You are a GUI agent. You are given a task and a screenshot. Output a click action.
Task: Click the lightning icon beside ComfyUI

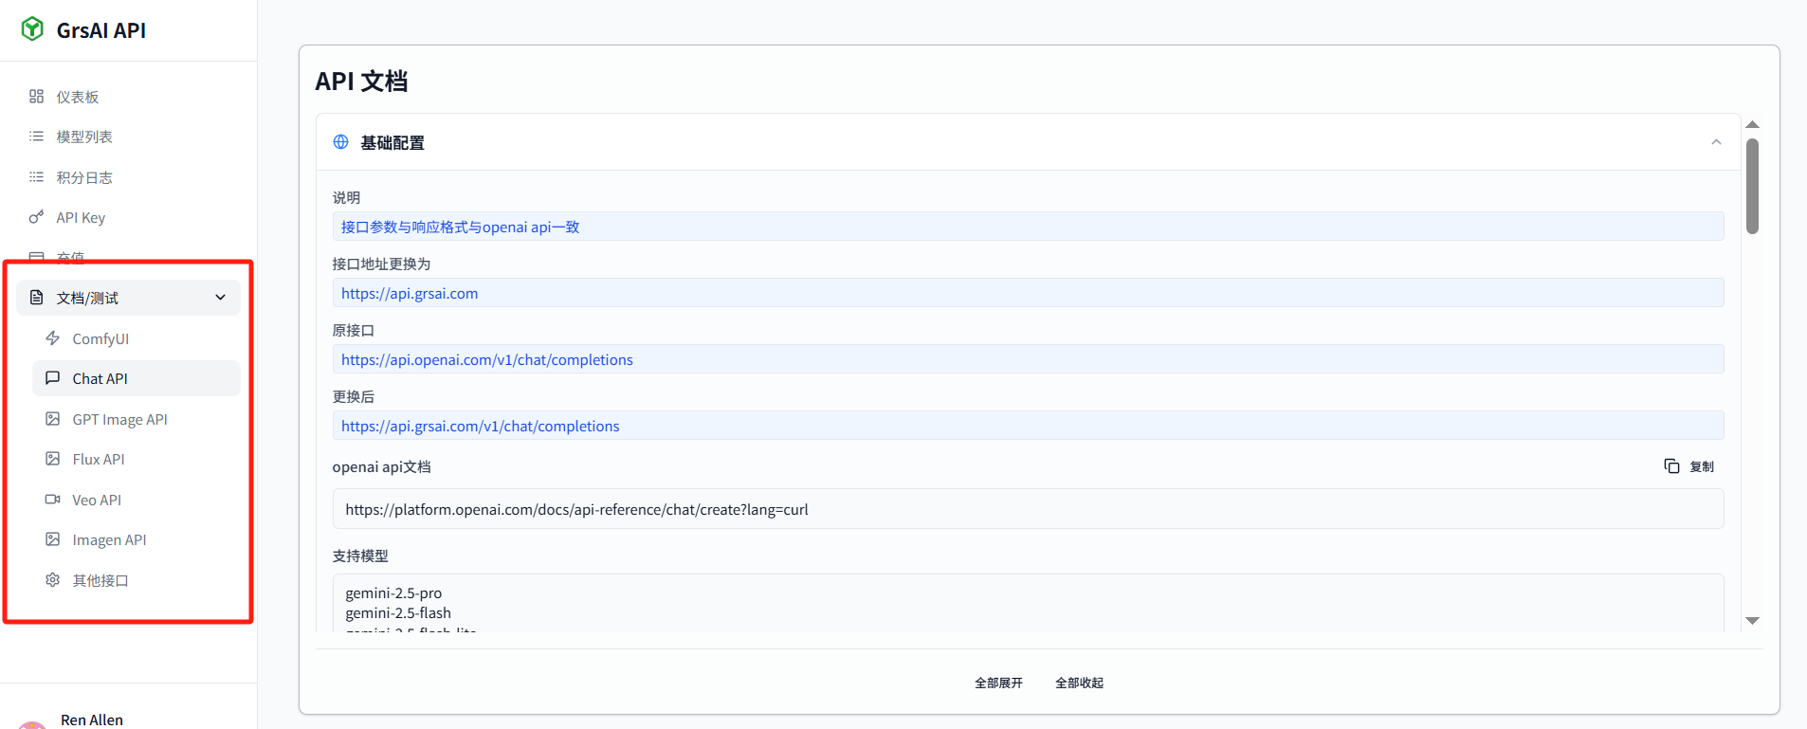(53, 338)
